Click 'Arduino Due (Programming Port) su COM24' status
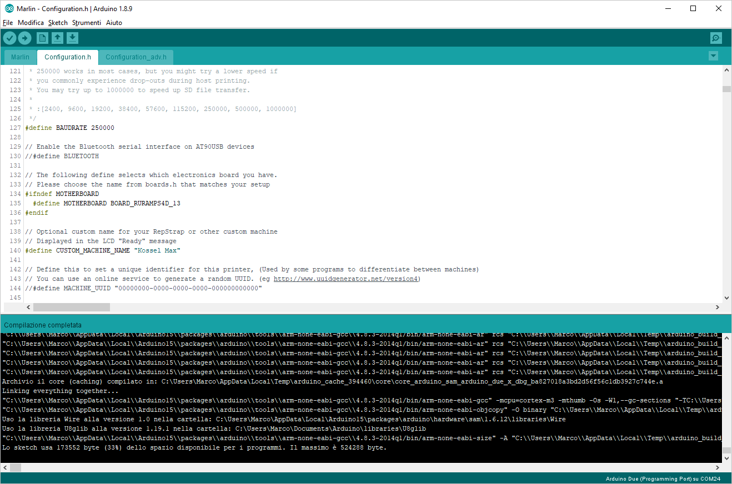The height and width of the screenshot is (484, 732). pos(663,478)
